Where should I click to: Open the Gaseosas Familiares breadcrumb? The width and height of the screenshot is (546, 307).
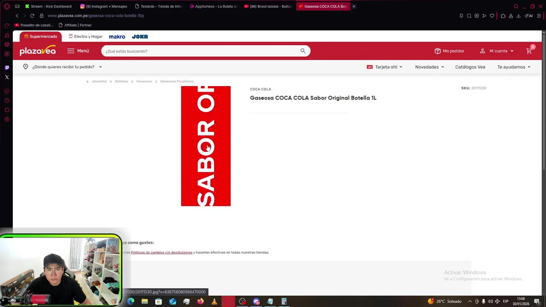(x=177, y=81)
